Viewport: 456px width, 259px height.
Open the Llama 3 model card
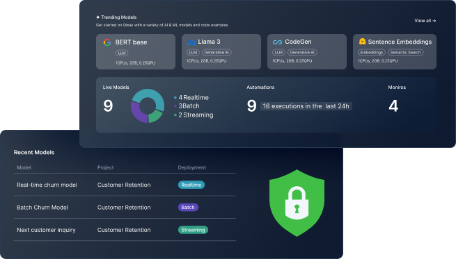point(221,51)
